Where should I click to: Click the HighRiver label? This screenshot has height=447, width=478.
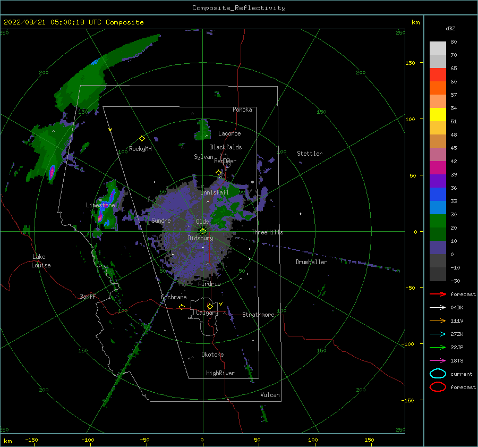point(220,373)
